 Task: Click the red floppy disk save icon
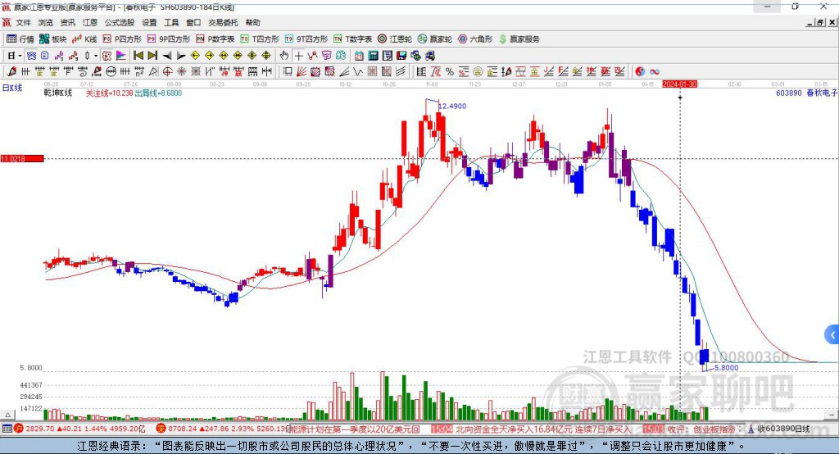pyautogui.click(x=401, y=55)
